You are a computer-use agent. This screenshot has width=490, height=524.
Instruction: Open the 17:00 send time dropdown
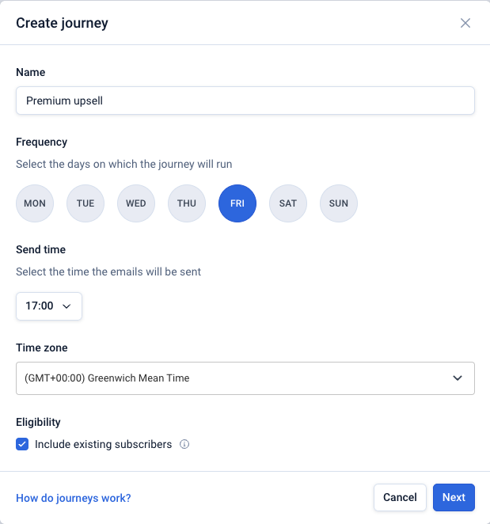48,306
